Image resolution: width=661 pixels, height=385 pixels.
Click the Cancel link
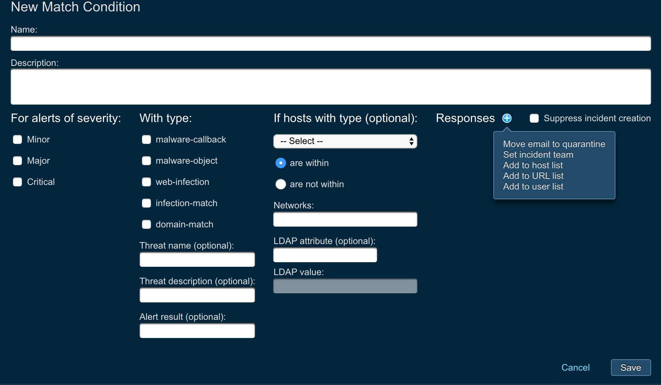point(575,368)
